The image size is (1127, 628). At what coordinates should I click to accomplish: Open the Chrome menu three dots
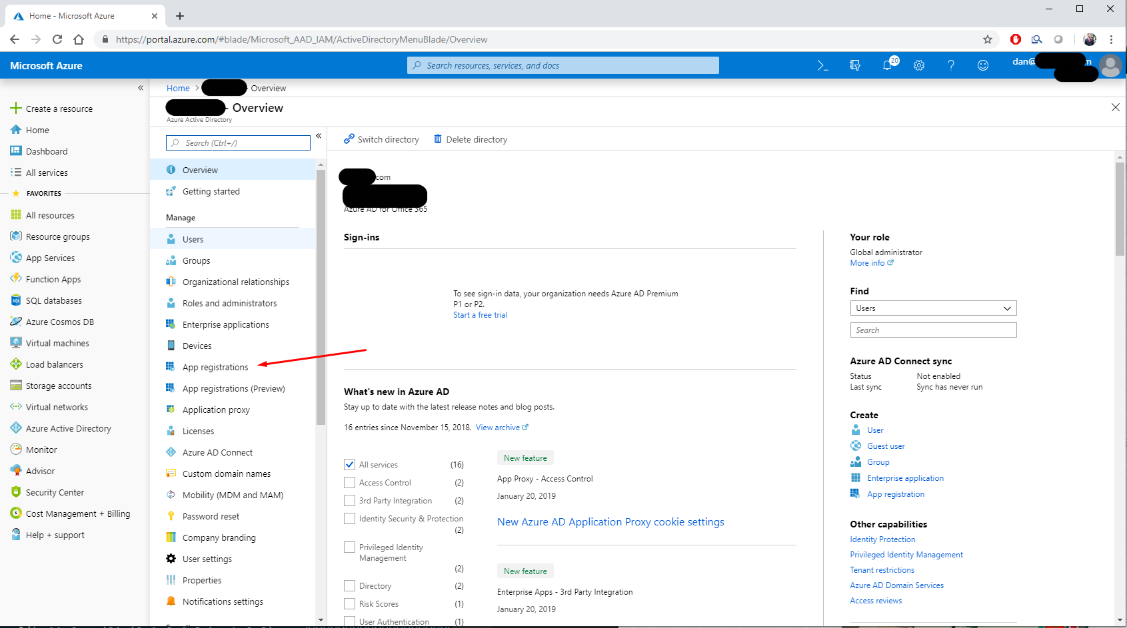click(x=1111, y=39)
